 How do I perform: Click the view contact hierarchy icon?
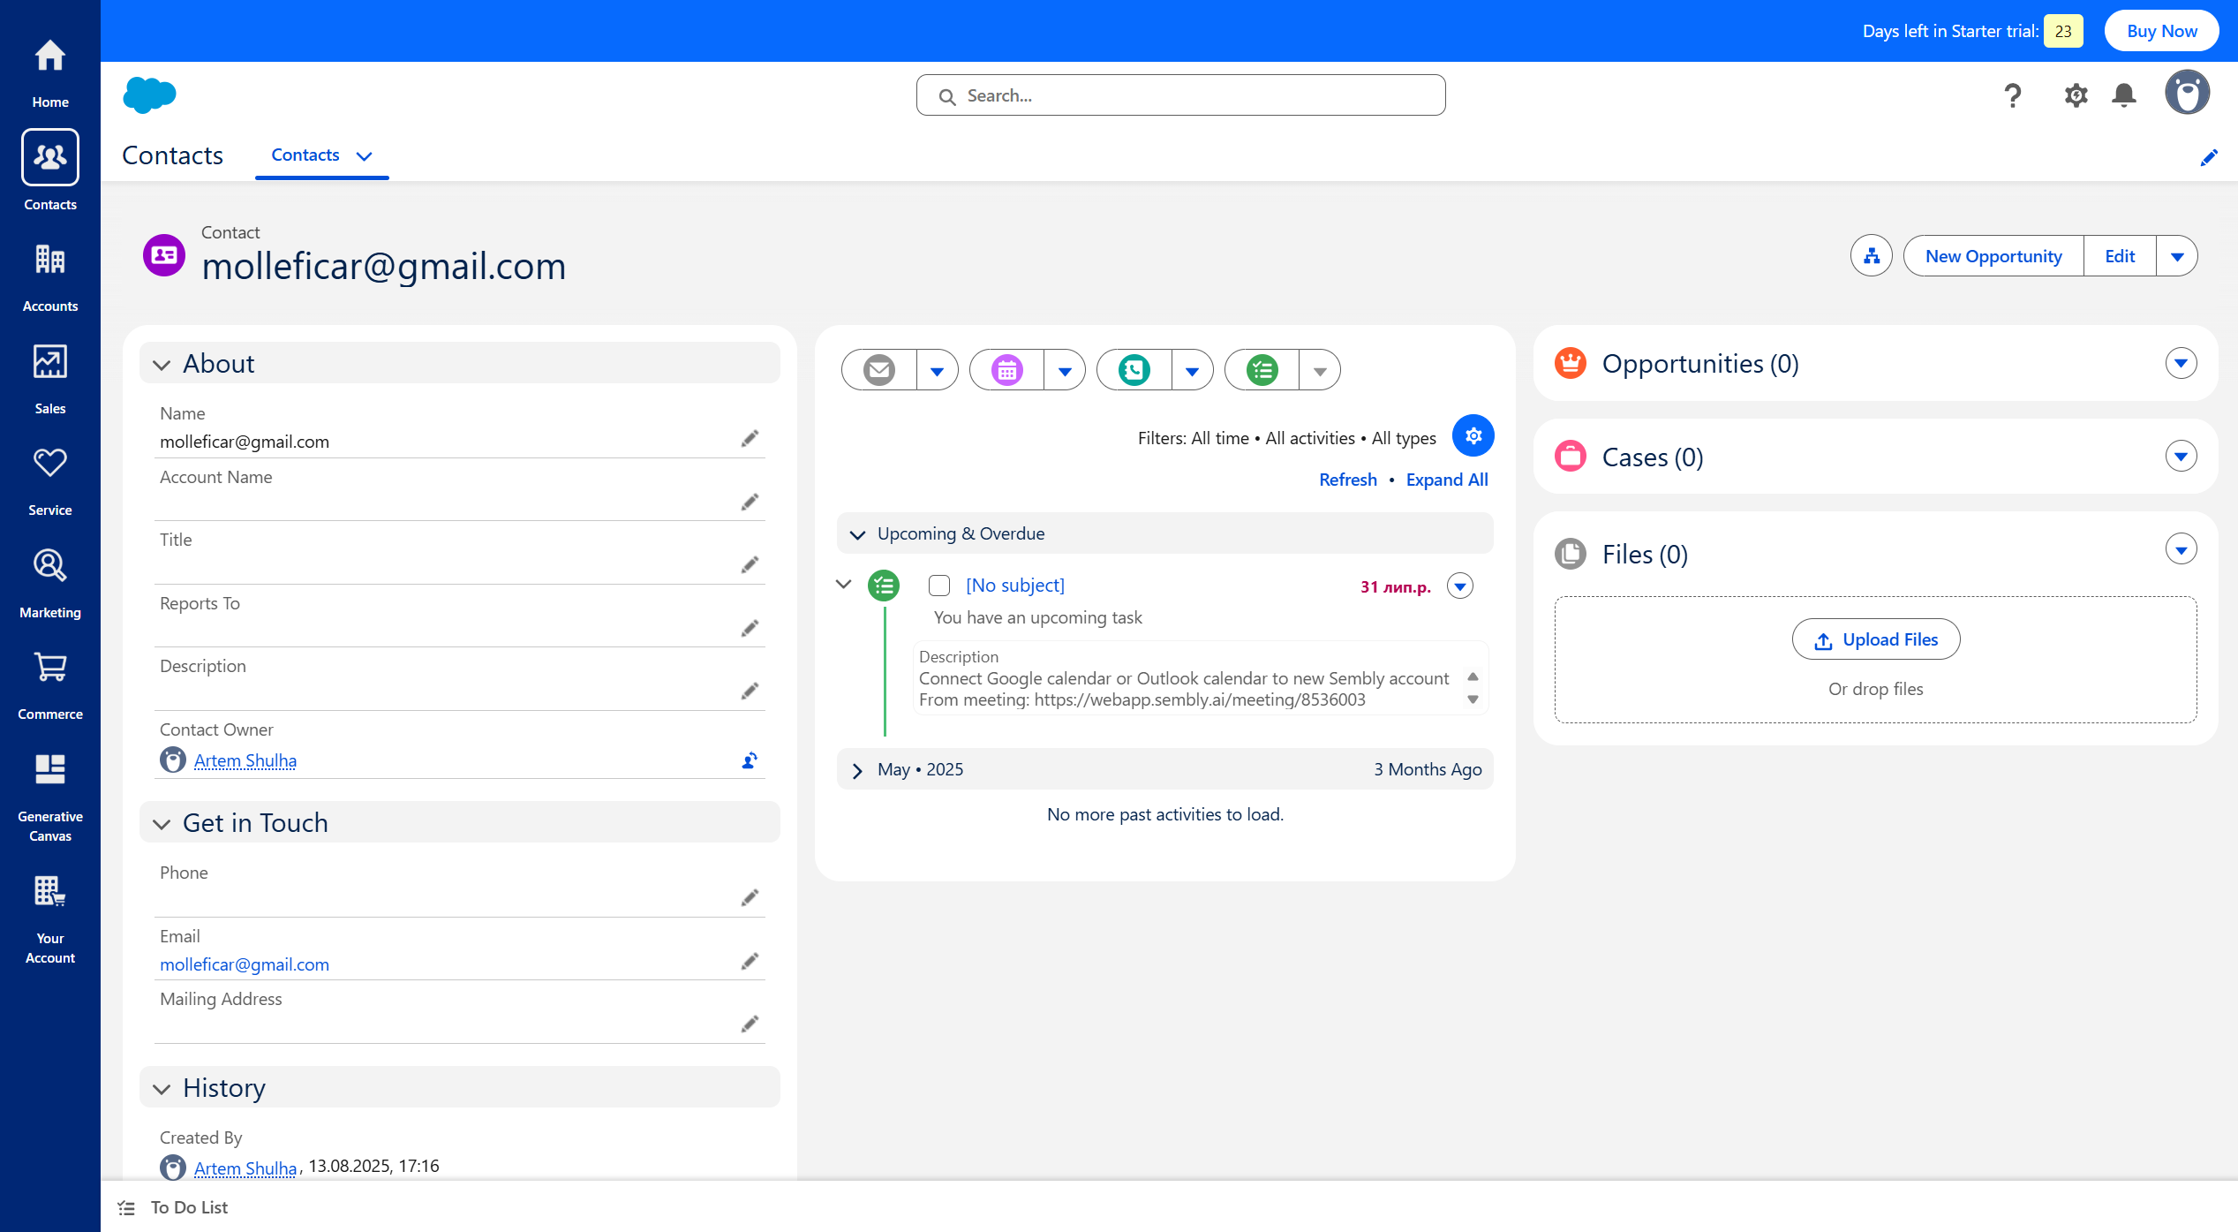click(1871, 256)
